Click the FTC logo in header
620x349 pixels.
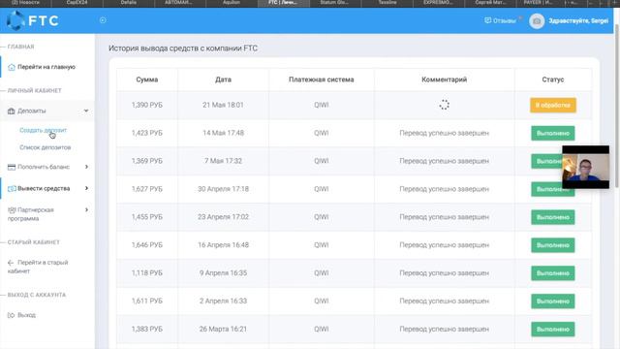point(33,20)
